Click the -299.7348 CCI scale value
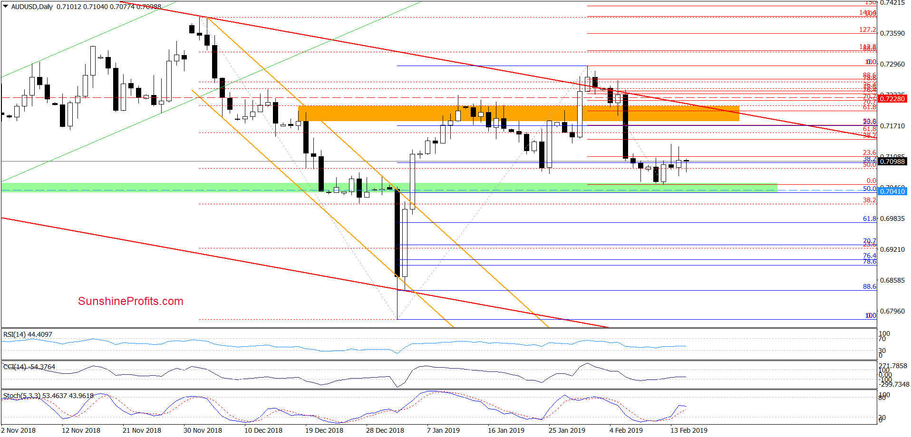Image resolution: width=911 pixels, height=437 pixels. 894,384
